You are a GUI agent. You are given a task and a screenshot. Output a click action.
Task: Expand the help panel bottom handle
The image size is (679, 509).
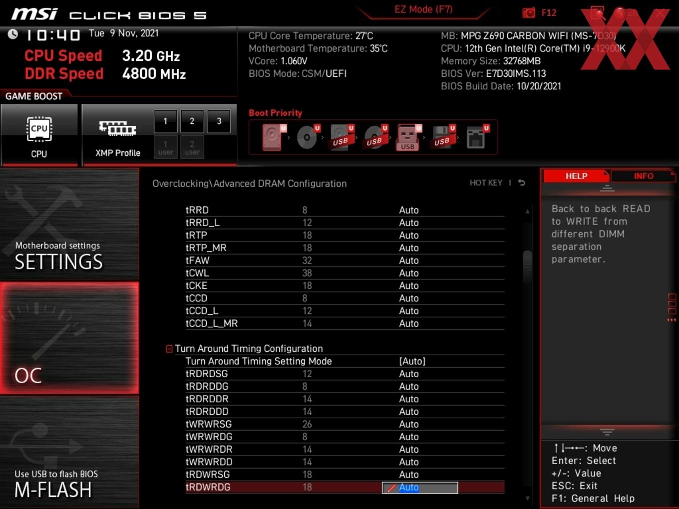point(607,432)
